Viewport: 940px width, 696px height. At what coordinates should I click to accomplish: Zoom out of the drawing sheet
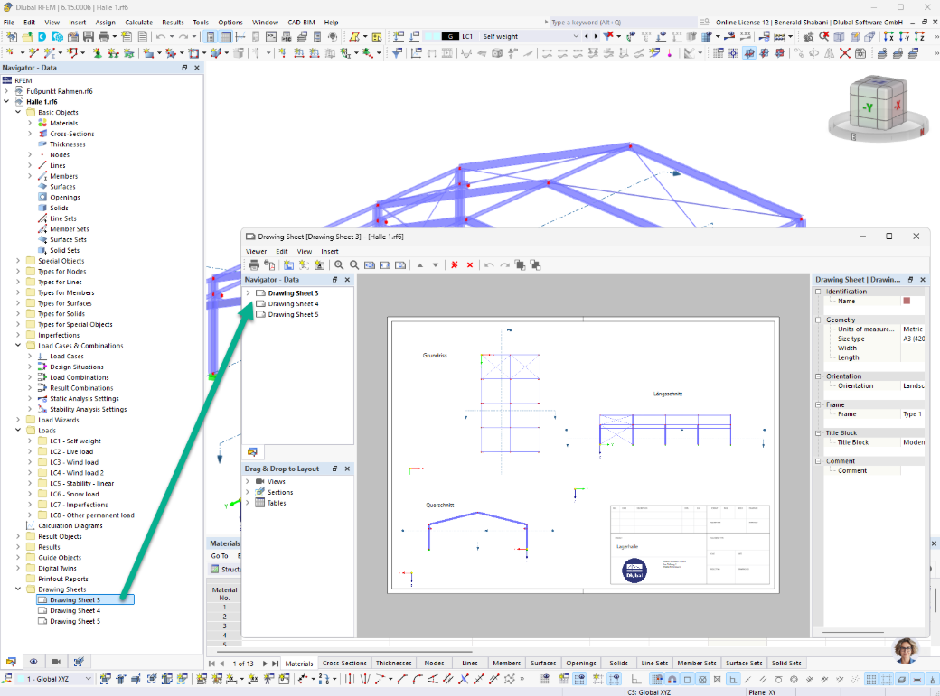pyautogui.click(x=354, y=264)
